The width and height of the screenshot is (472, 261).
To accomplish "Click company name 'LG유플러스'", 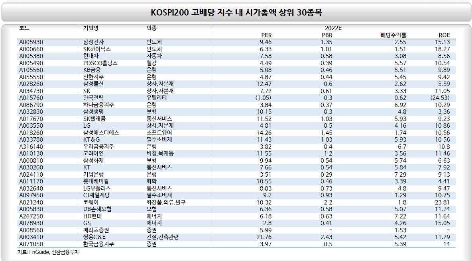I will click(x=97, y=189).
